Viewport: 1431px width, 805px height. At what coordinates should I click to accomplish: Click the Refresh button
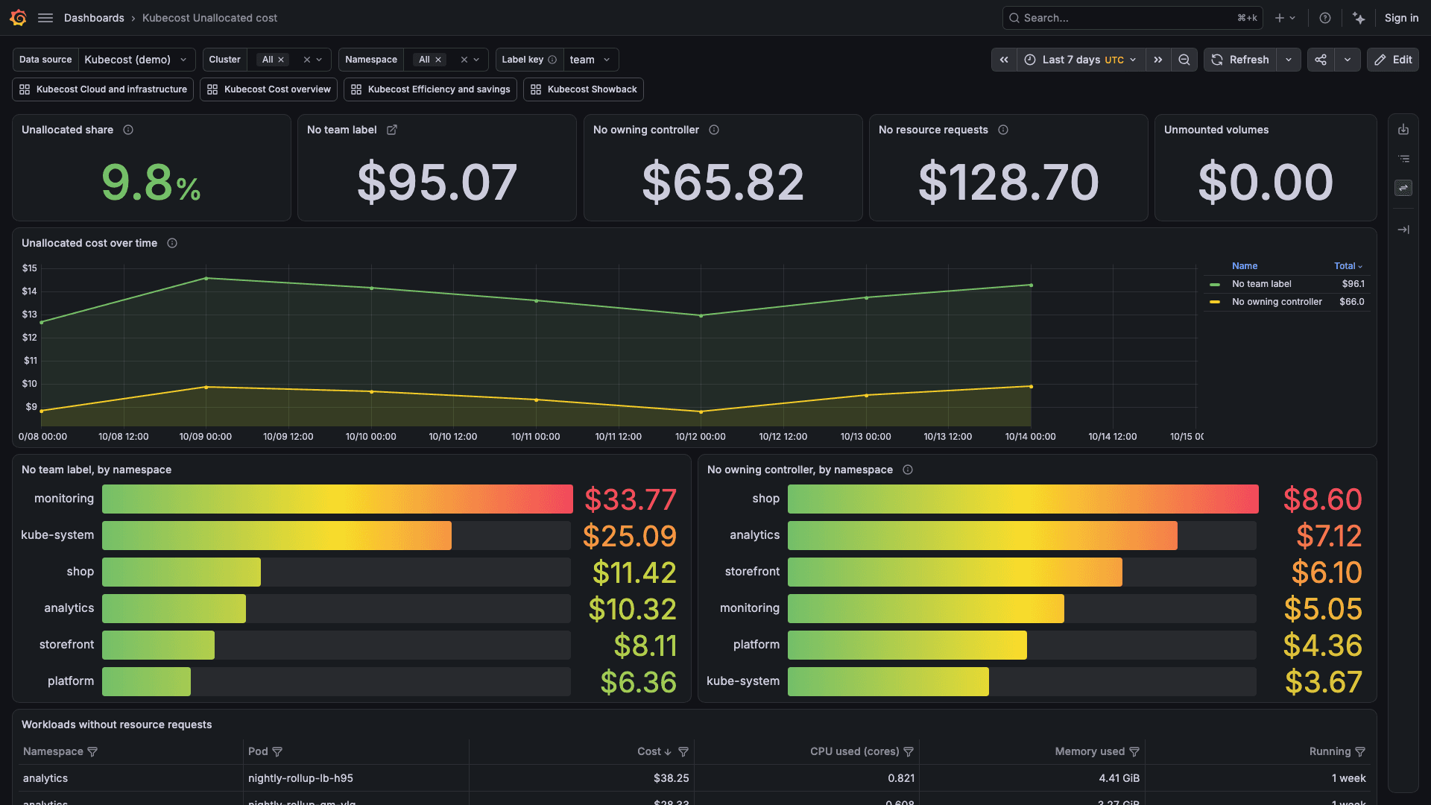click(x=1240, y=60)
